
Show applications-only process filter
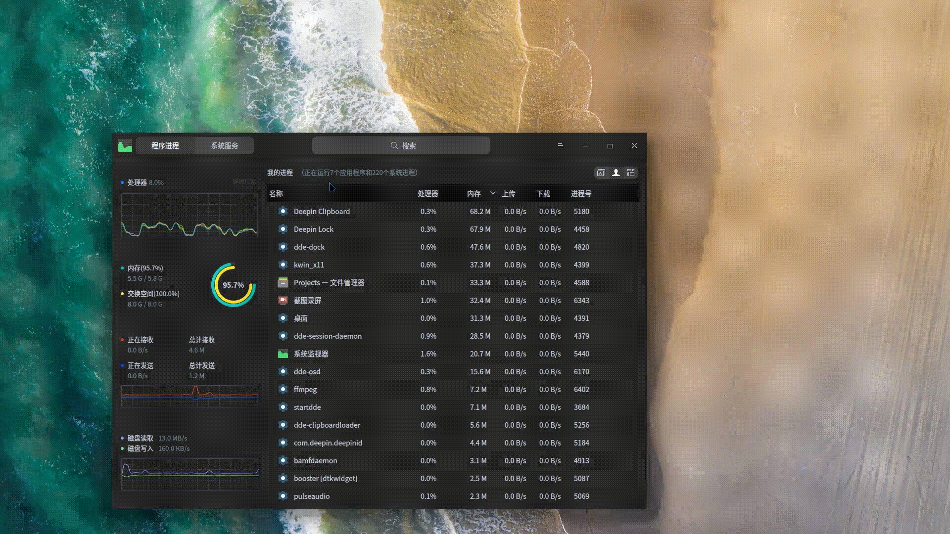coord(601,173)
